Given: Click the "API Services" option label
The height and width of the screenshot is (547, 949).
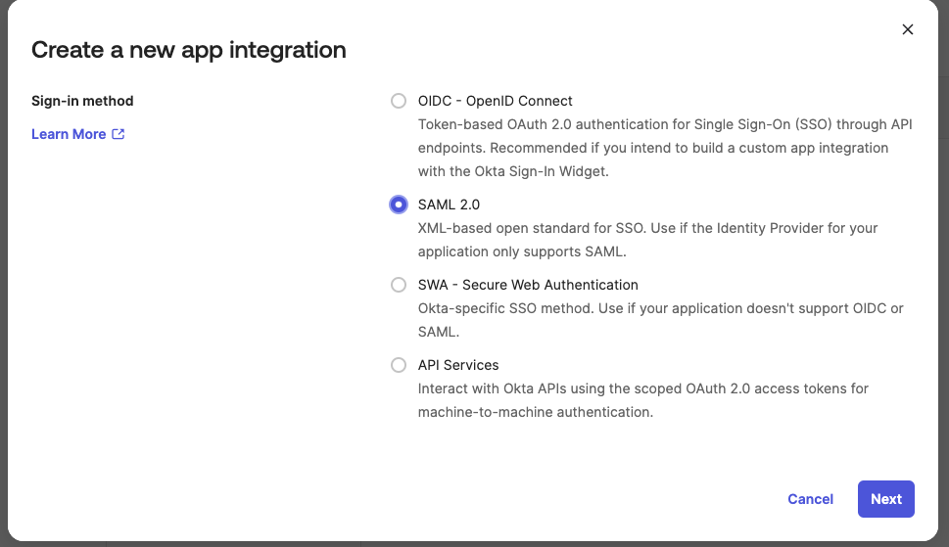Looking at the screenshot, I should pyautogui.click(x=458, y=365).
